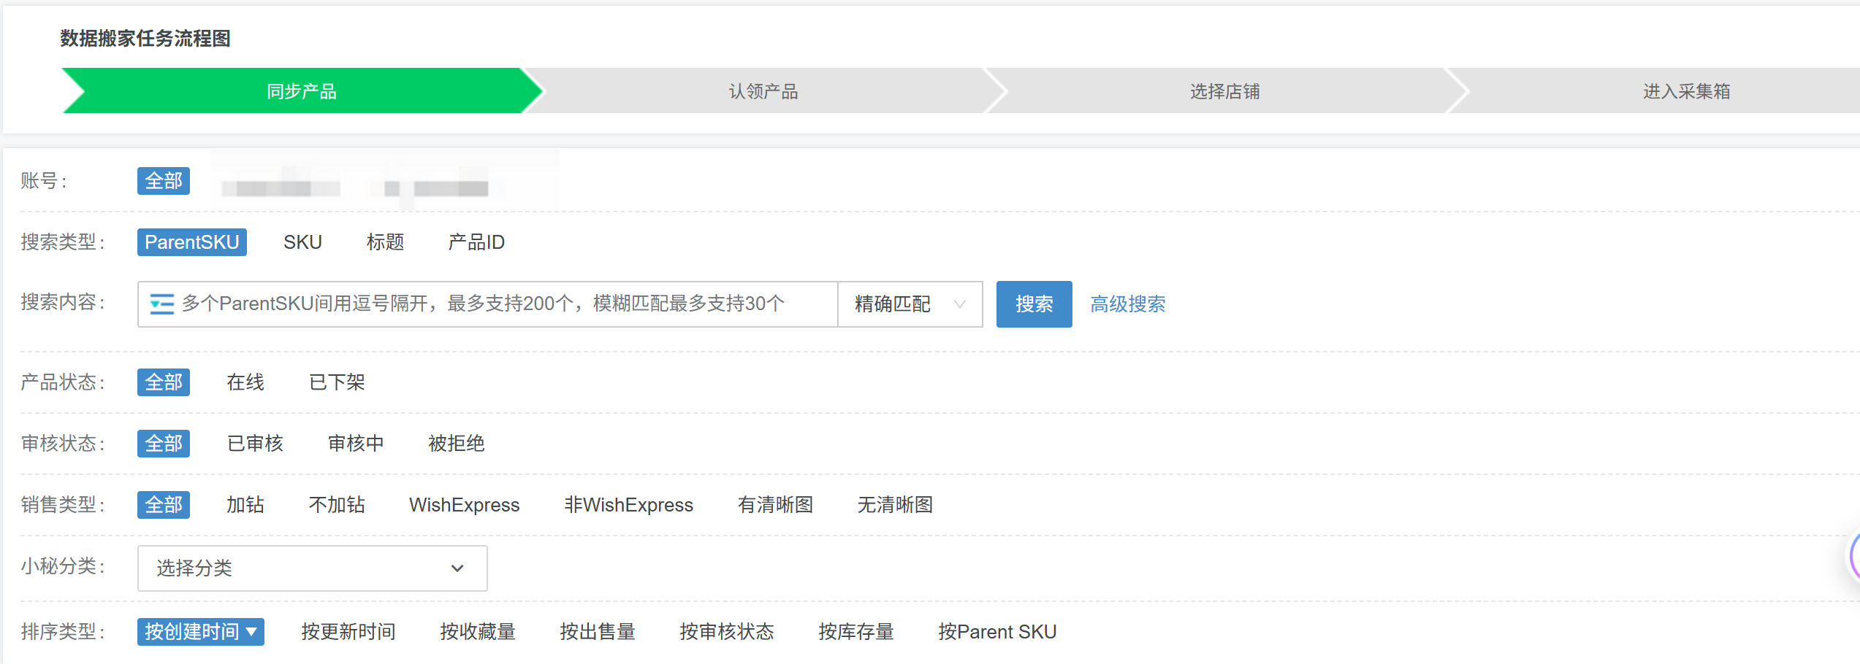Viewport: 1860px width, 664px height.
Task: Sort by 按库存量
Action: pos(856,632)
